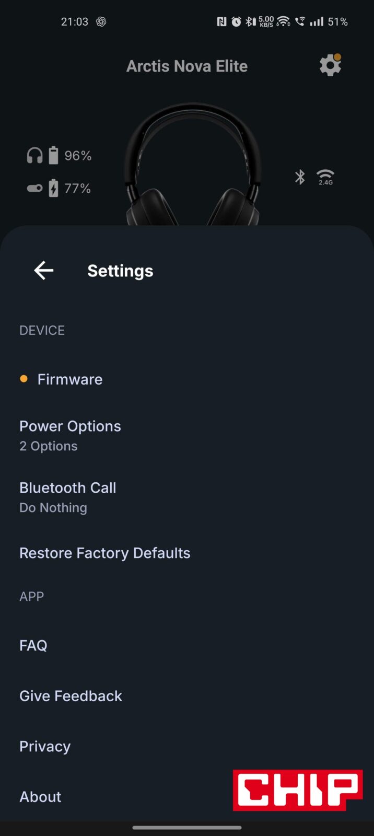Image resolution: width=374 pixels, height=836 pixels.
Task: Open the Privacy entry
Action: point(45,746)
